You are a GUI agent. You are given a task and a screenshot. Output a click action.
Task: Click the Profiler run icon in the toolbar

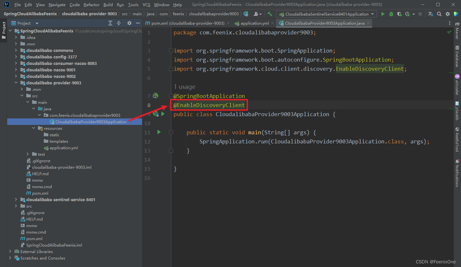click(x=408, y=14)
